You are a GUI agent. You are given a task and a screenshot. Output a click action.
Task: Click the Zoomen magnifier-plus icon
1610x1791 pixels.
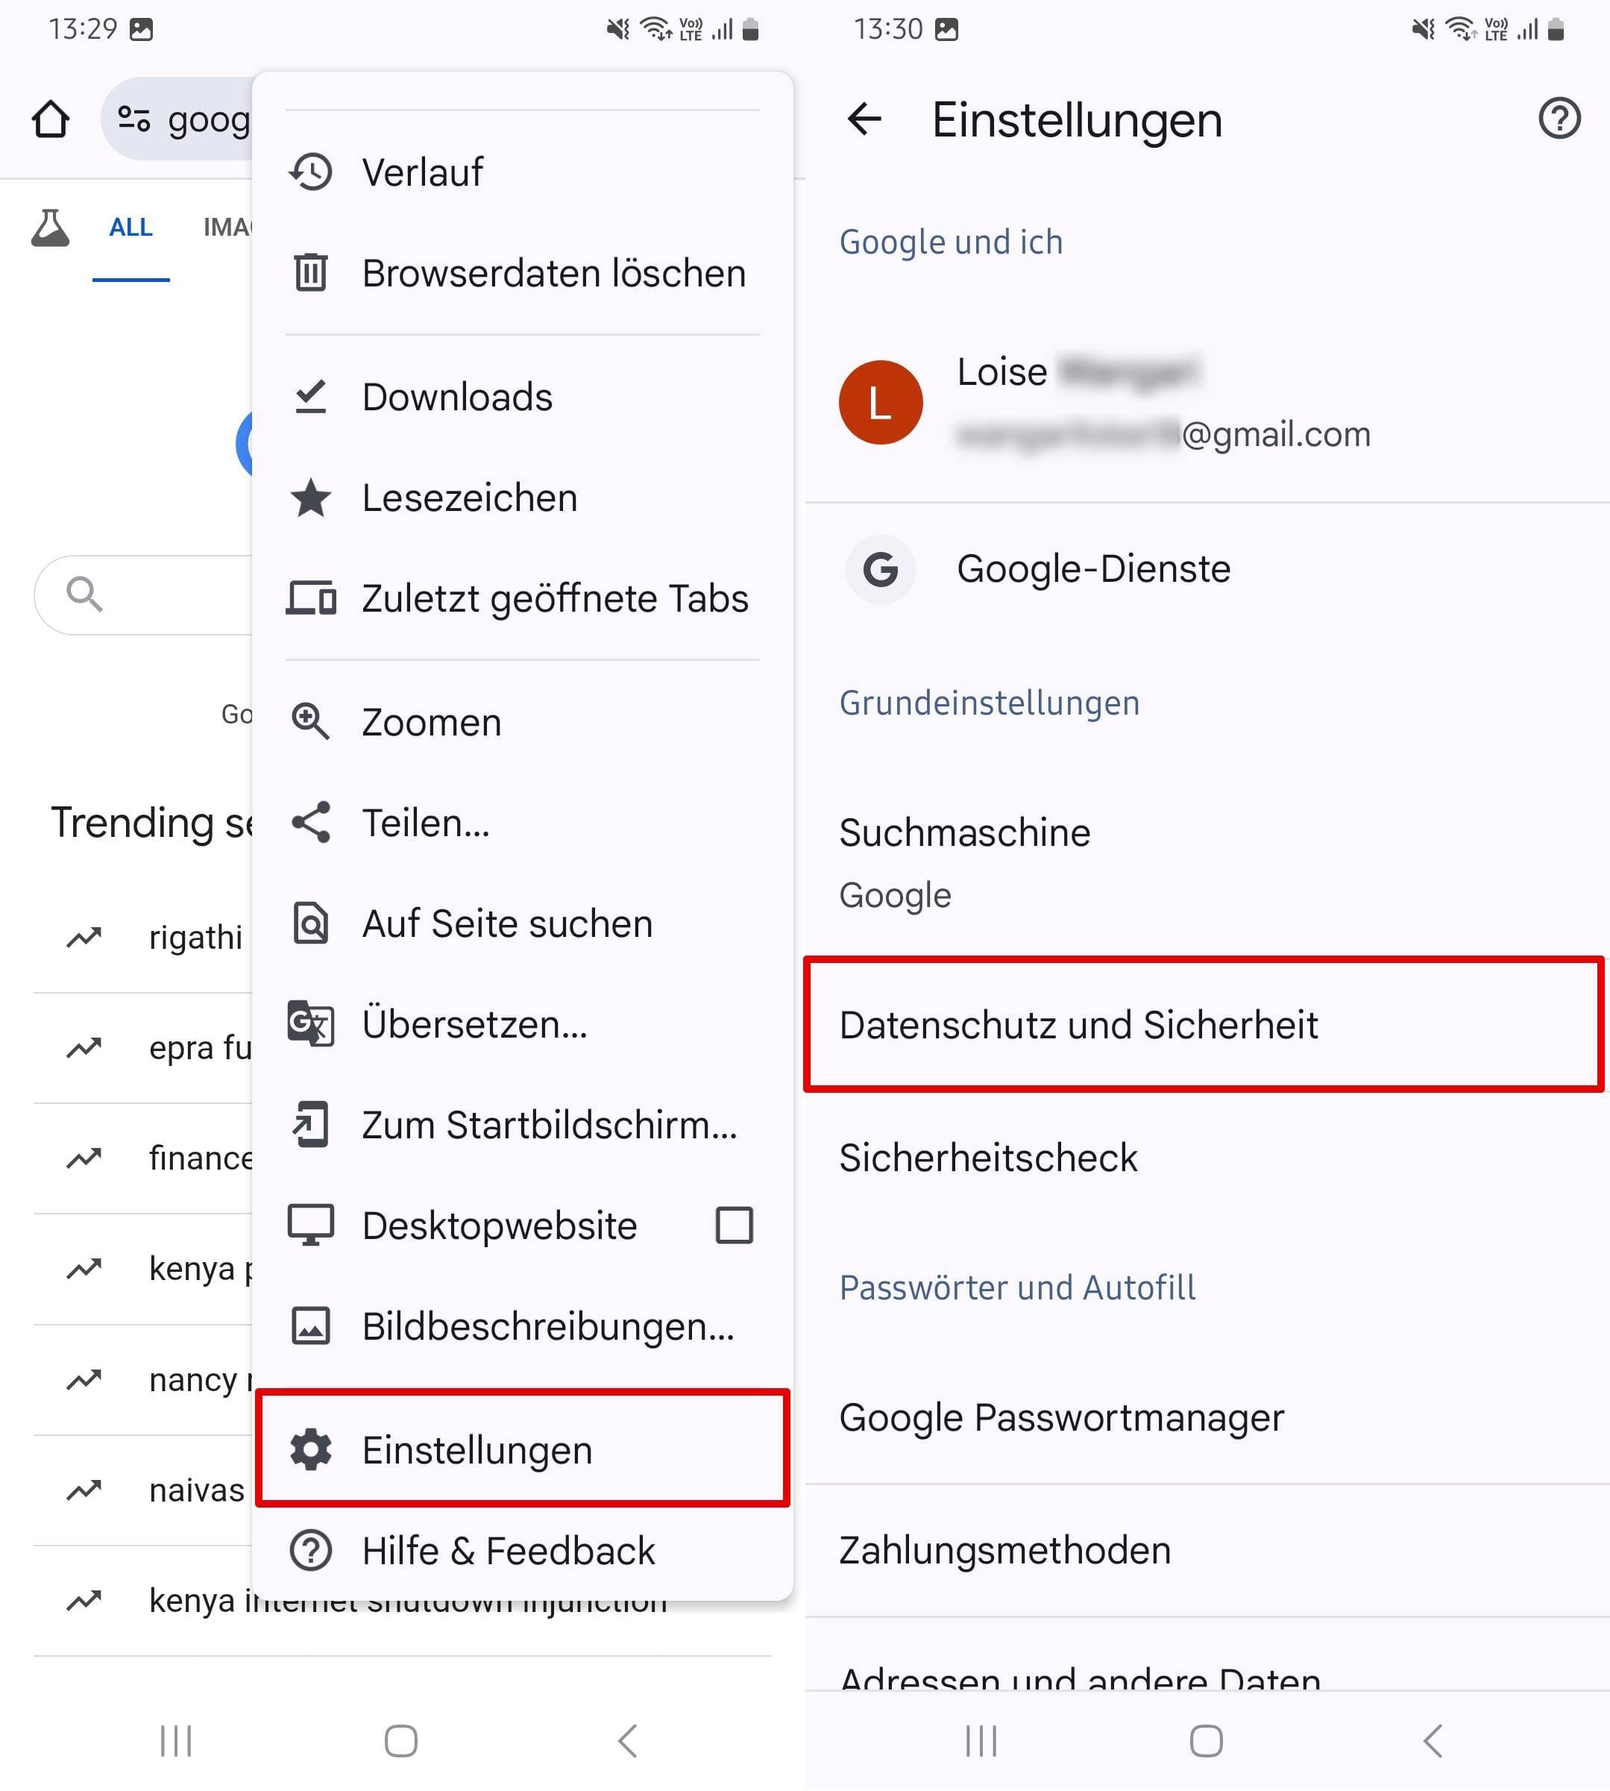(x=310, y=722)
